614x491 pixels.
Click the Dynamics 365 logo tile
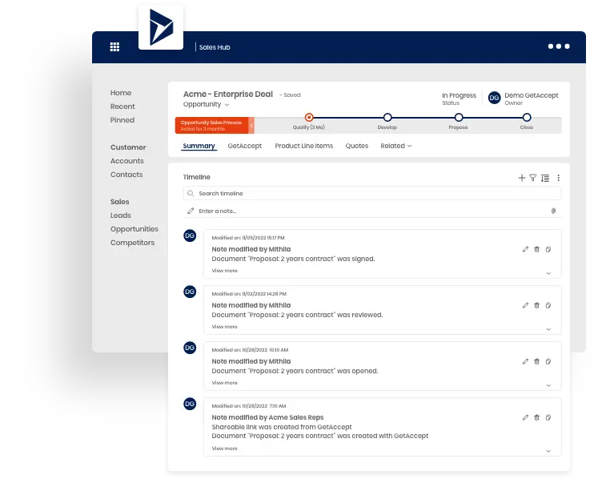(161, 27)
